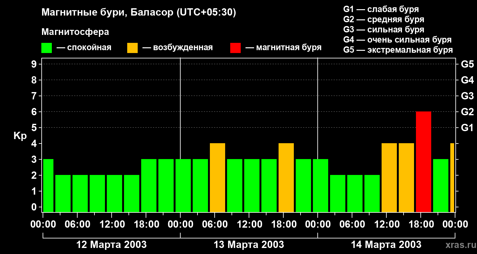Click the '— спокойная' legend label
The image size is (477, 254).
(x=84, y=48)
